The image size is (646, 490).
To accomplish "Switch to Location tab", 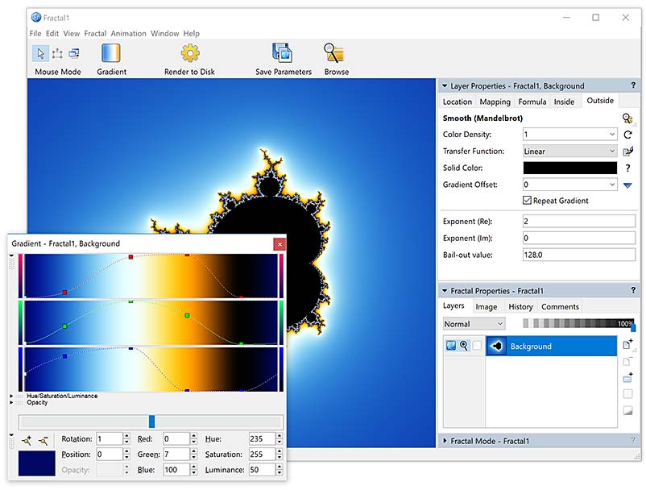I will [458, 102].
